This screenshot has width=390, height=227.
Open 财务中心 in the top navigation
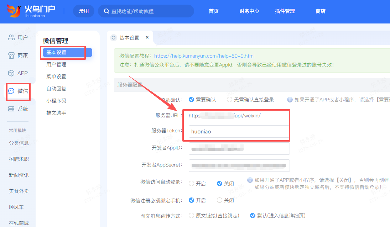(x=249, y=11)
